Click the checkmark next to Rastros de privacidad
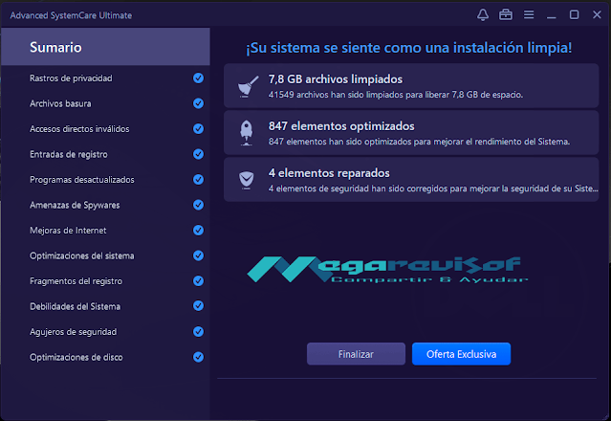 click(x=198, y=78)
